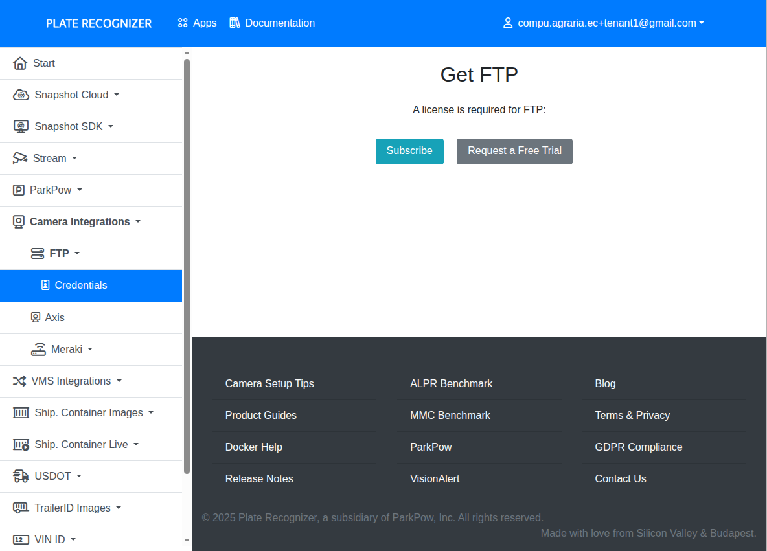Click the Axis camera icon
Viewport: 767px width, 551px height.
[x=36, y=317]
